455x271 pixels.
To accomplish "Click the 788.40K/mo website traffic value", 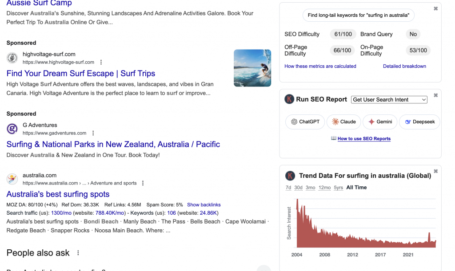I will [110, 213].
